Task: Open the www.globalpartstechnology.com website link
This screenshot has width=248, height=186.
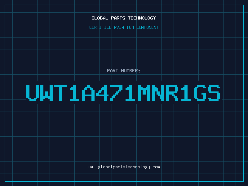Action: coord(124,167)
